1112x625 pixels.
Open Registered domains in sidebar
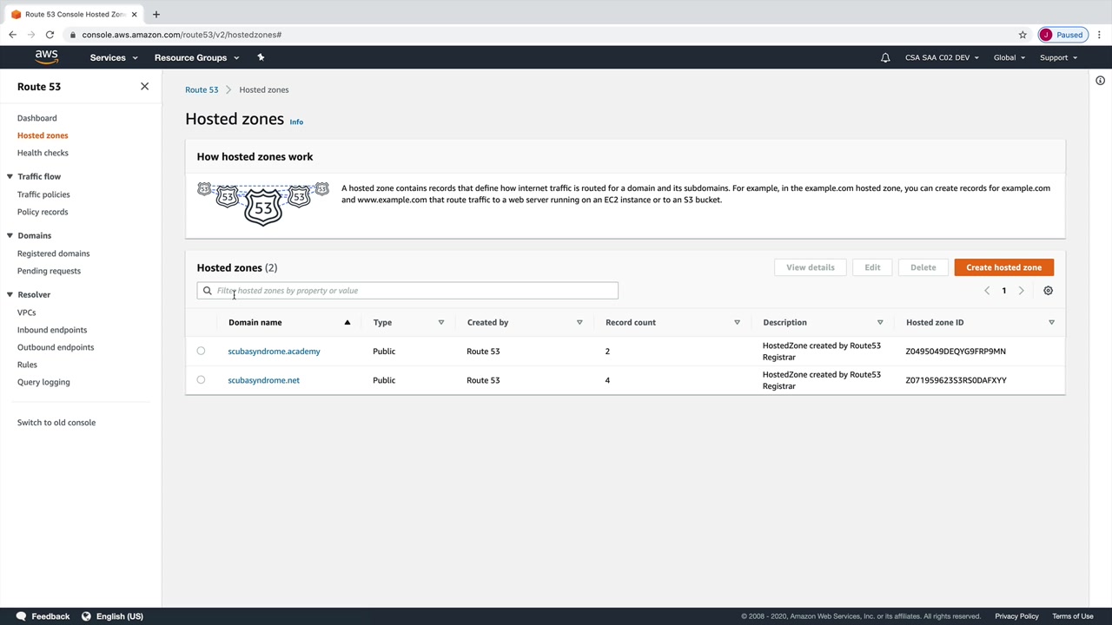click(53, 253)
